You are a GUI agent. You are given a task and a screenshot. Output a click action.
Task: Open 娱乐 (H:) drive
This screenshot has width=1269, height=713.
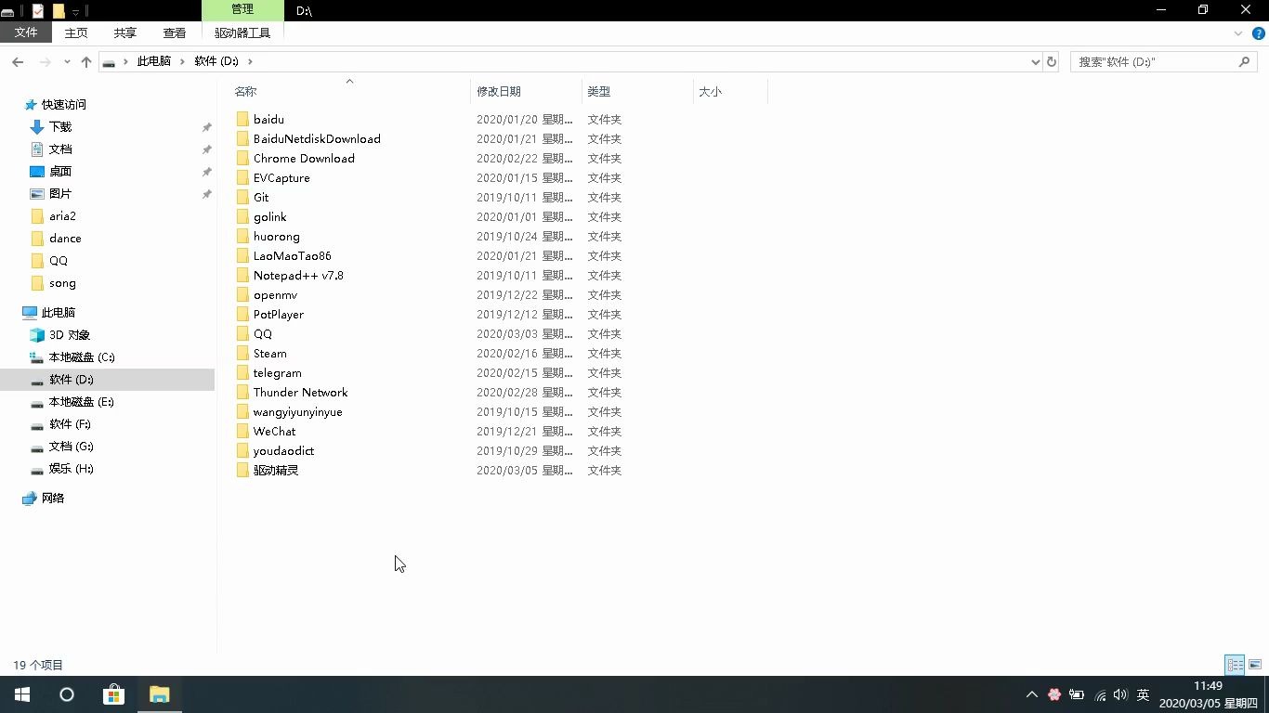[72, 469]
